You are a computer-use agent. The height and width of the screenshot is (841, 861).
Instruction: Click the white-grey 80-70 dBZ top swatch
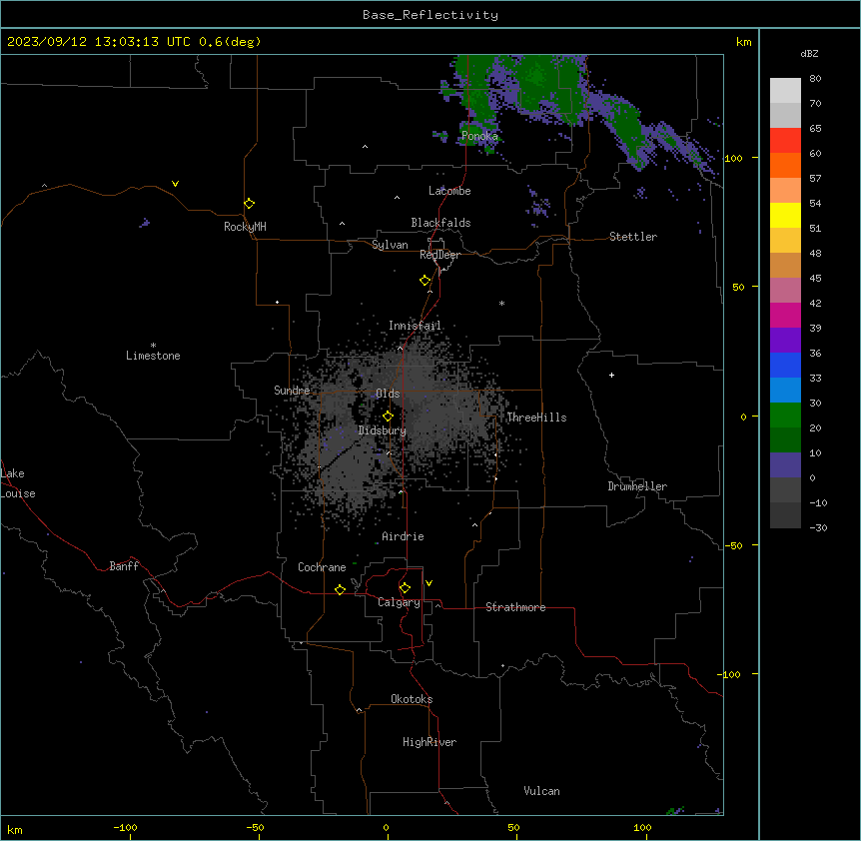(x=785, y=90)
